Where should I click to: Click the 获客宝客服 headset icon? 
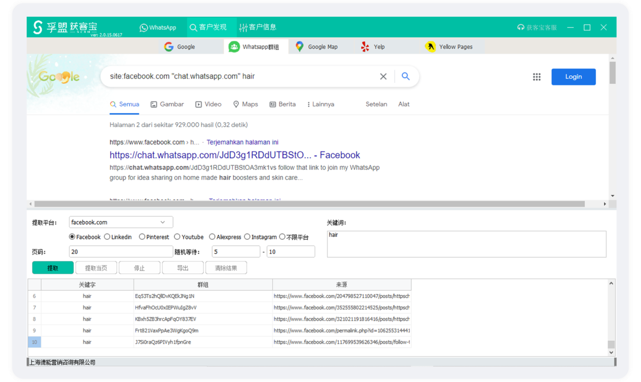tap(521, 28)
